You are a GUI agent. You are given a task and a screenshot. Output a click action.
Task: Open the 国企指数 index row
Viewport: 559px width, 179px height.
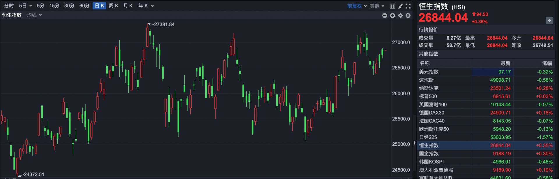click(x=486, y=153)
